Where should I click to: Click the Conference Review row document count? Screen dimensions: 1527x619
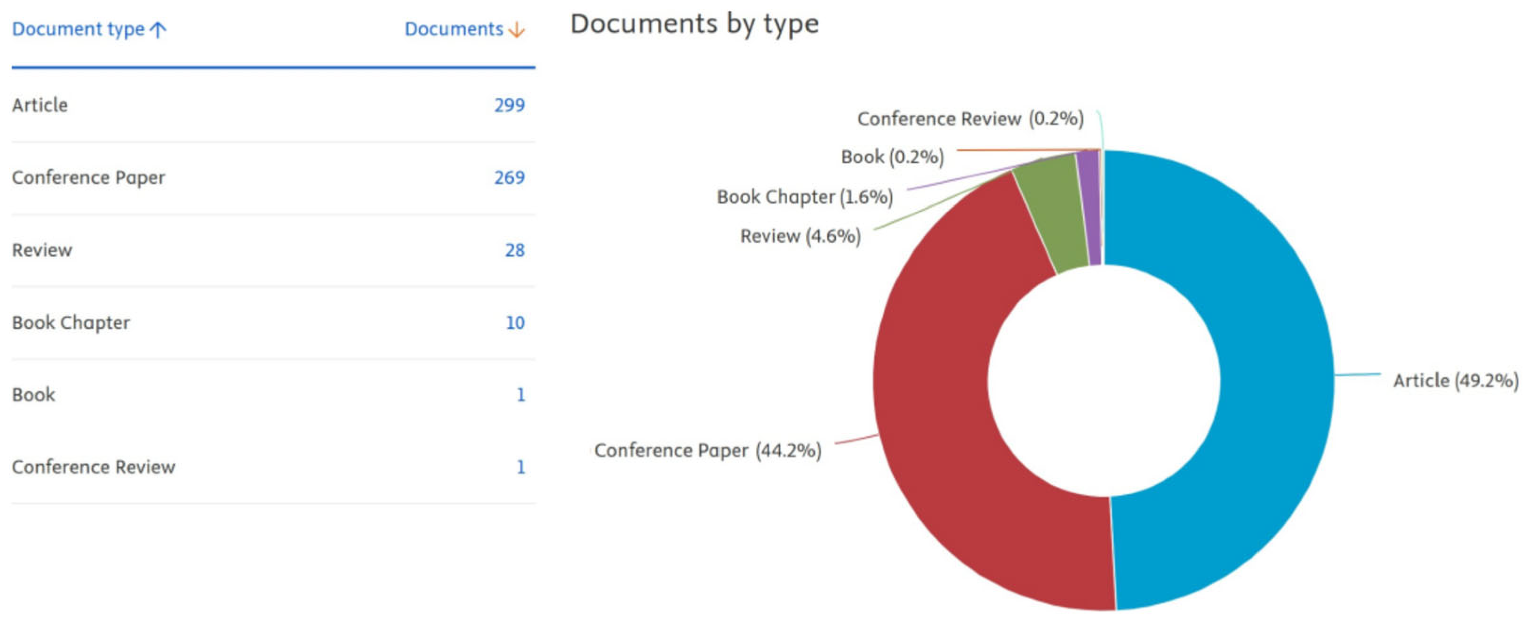point(520,467)
